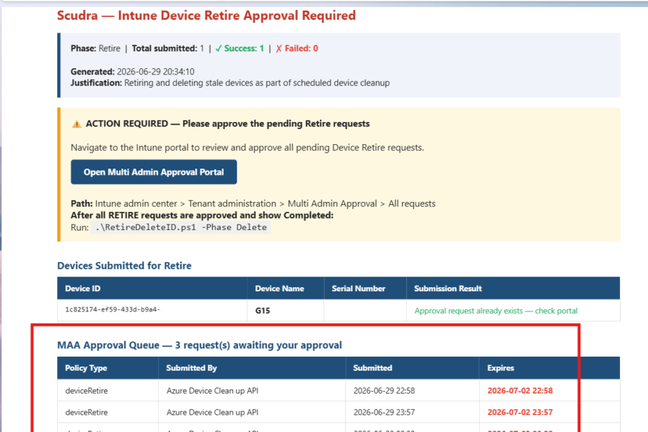Viewport: 648px width, 432px height.
Task: Click deviceRetire in the row submitted 23:57
Action: coord(86,412)
